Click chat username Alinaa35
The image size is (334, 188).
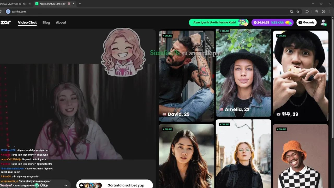[6, 177]
